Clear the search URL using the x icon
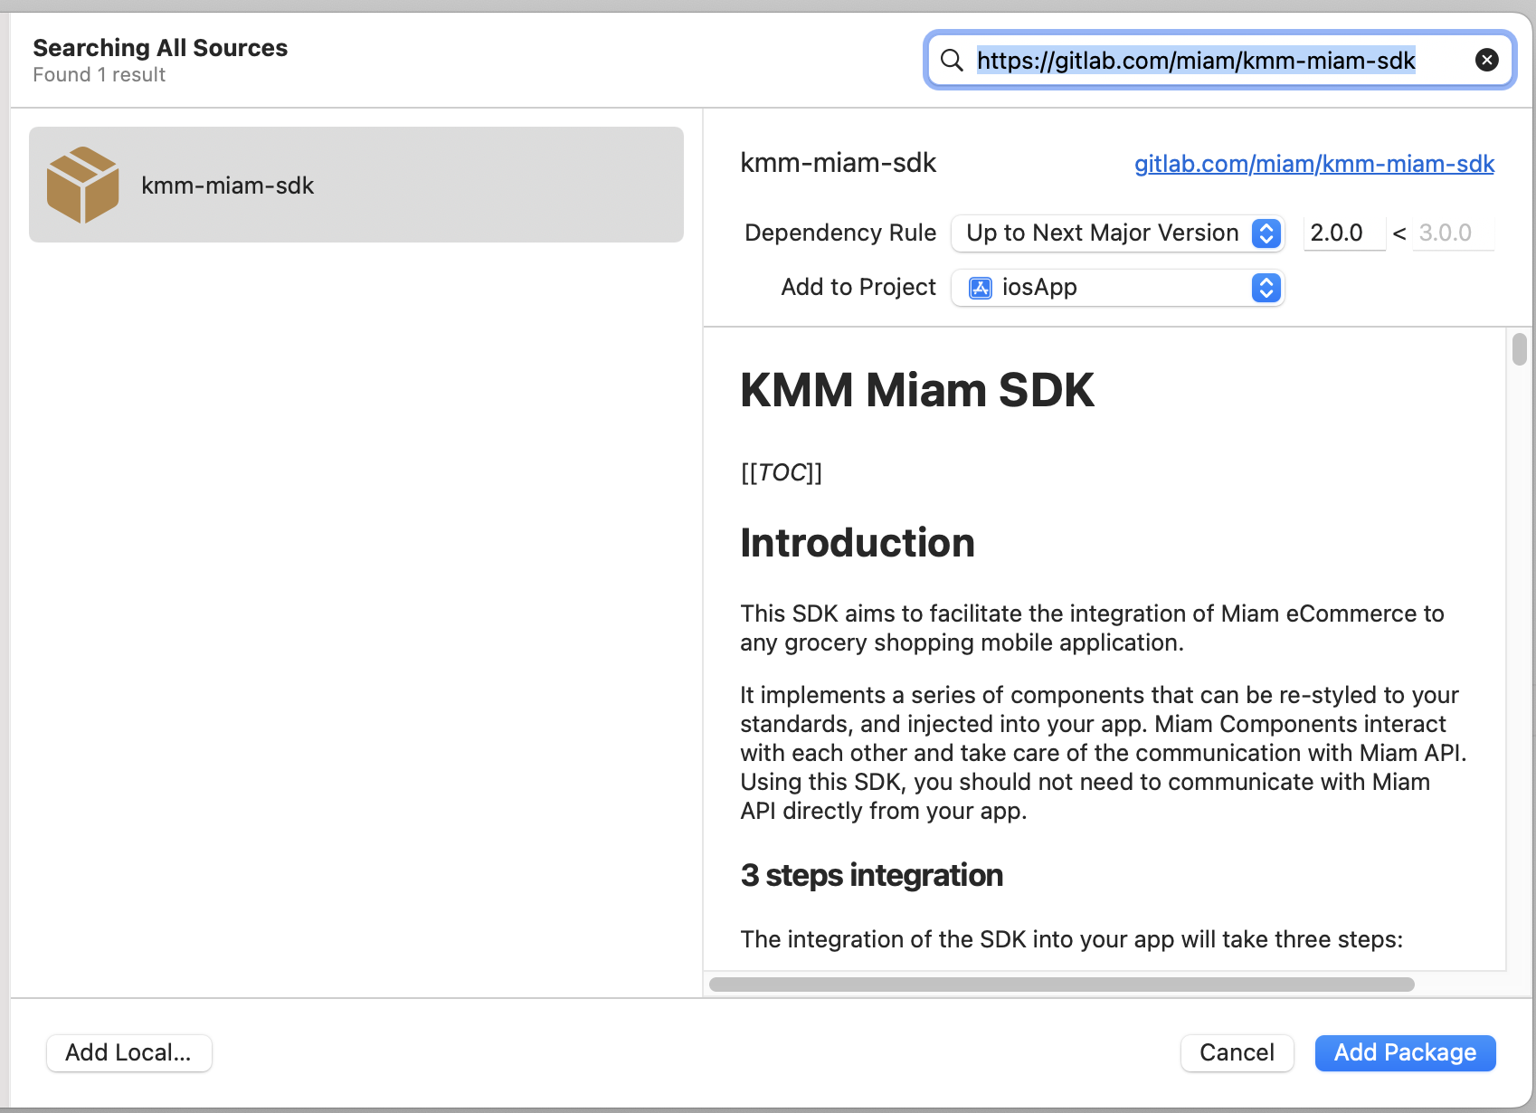The image size is (1536, 1113). point(1486,60)
